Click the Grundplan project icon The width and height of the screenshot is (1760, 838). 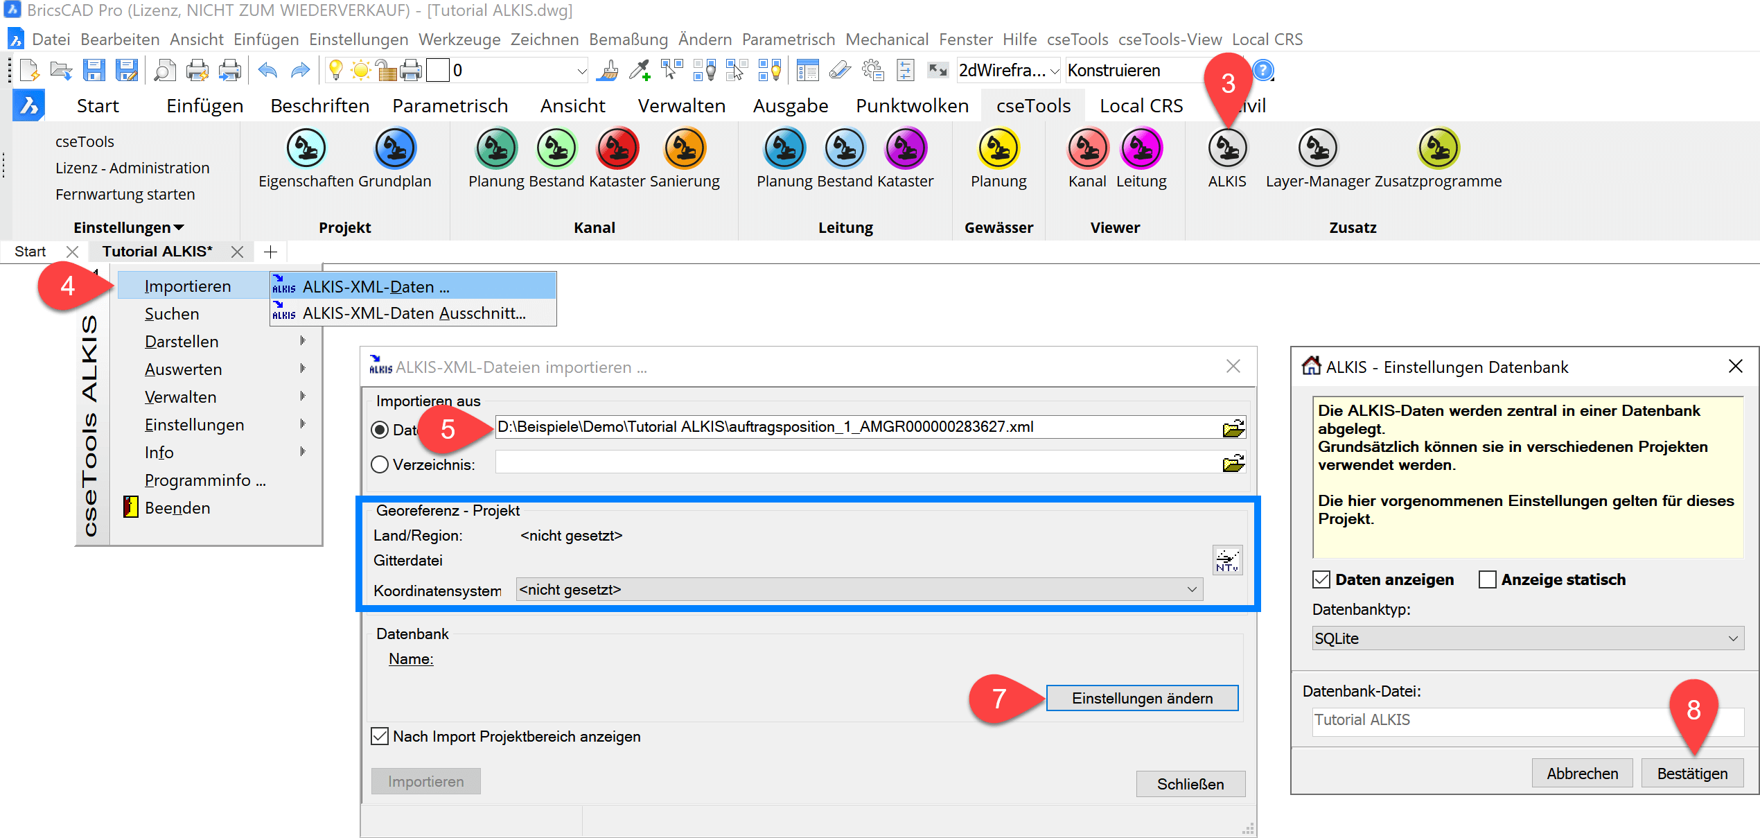395,148
